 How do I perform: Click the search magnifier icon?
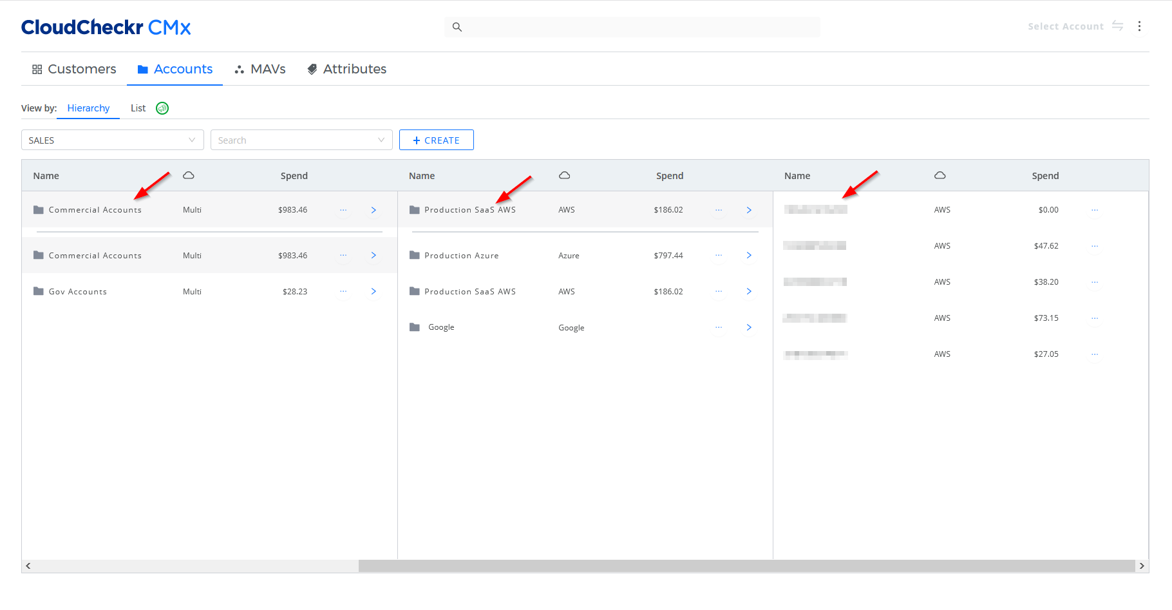point(457,27)
